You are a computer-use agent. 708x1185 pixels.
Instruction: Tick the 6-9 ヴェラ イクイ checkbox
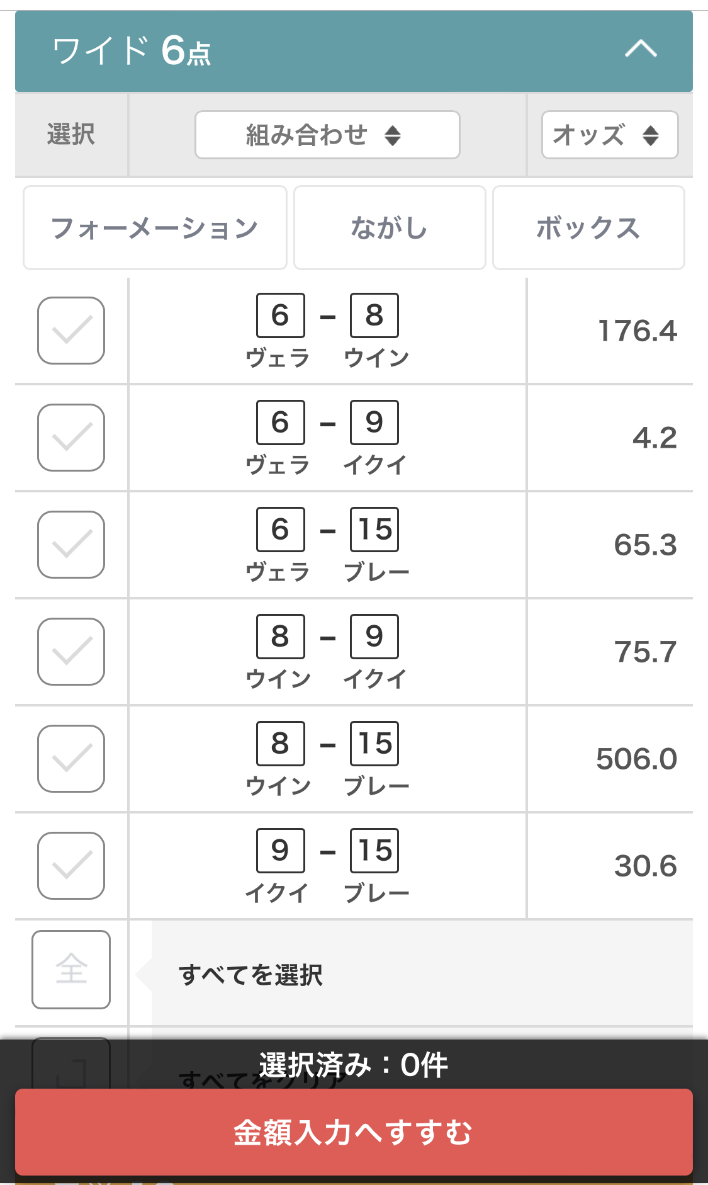(x=71, y=438)
